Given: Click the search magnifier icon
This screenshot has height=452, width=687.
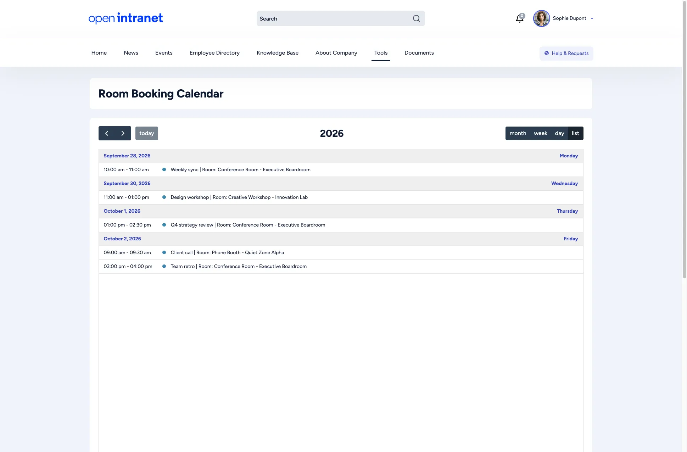Looking at the screenshot, I should pyautogui.click(x=417, y=18).
